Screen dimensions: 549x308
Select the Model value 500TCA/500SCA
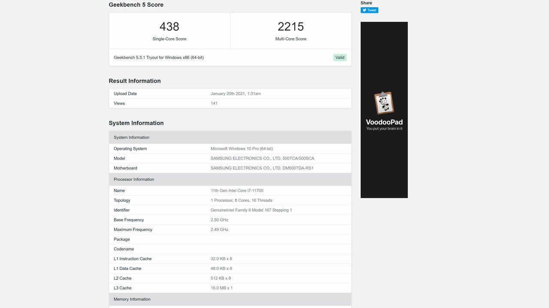262,159
